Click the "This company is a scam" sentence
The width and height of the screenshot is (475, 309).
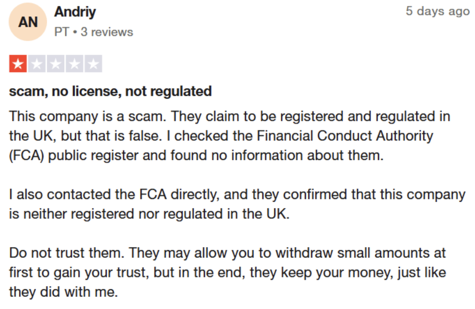(89, 116)
